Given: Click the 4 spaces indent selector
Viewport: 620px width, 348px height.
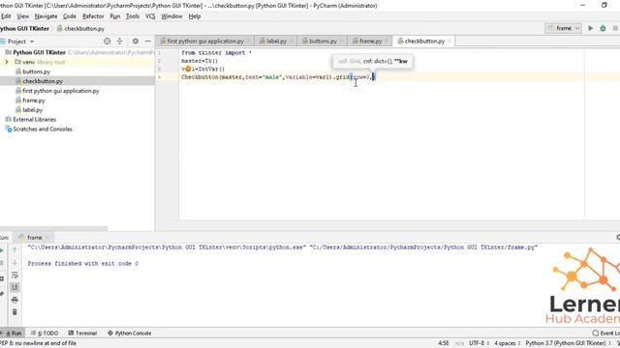Looking at the screenshot, I should pos(507,343).
